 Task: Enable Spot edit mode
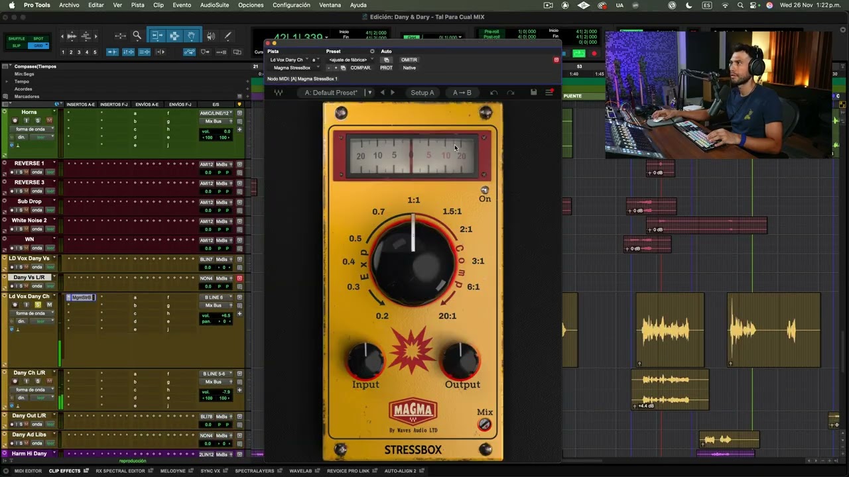(x=38, y=38)
